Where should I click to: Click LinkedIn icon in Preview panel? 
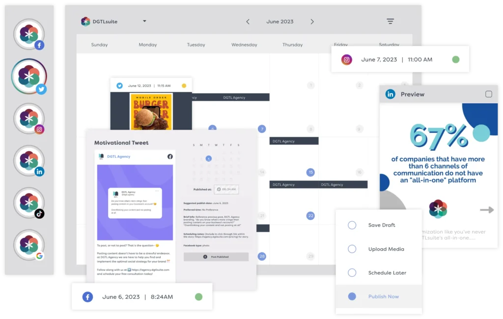[x=391, y=94]
